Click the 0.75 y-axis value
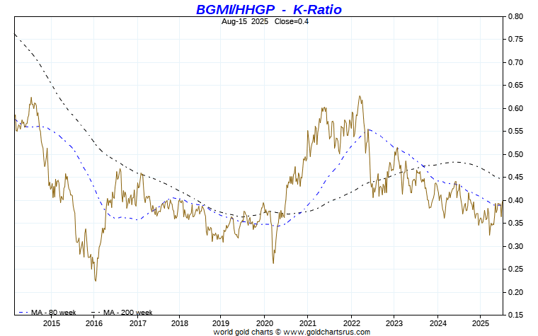538x336 pixels. pyautogui.click(x=515, y=40)
